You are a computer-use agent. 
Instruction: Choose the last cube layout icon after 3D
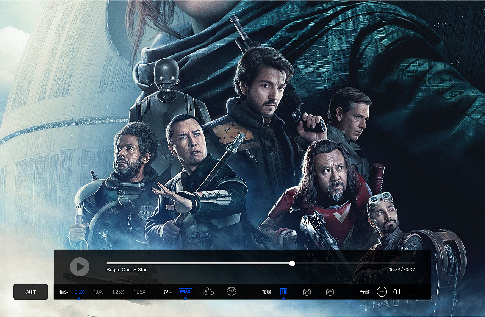coord(330,292)
